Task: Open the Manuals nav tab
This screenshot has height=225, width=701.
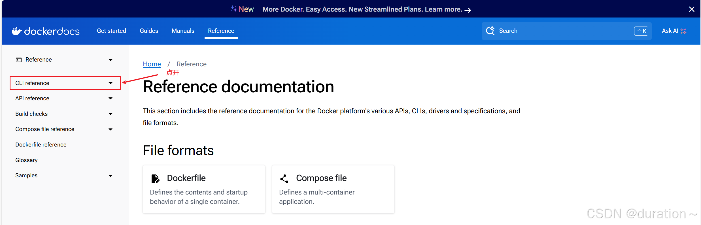Action: tap(183, 31)
